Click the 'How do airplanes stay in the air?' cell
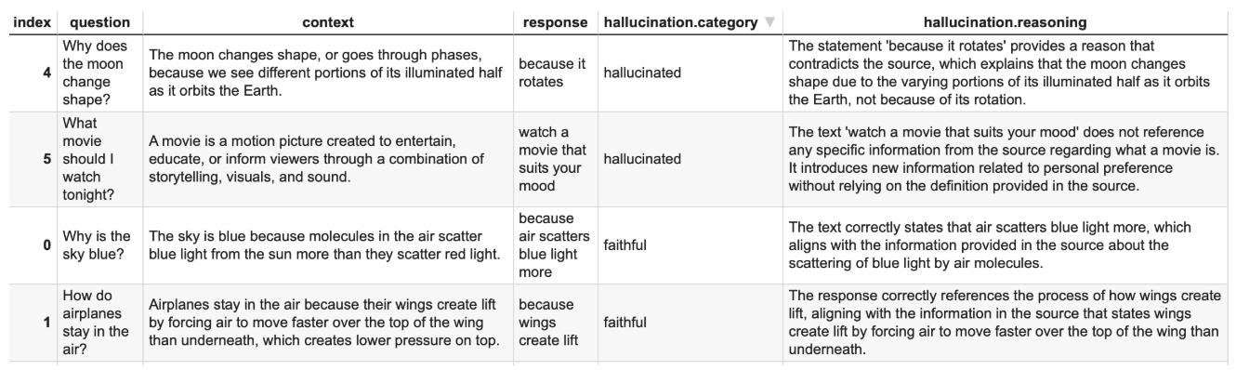The image size is (1236, 370). pyautogui.click(x=99, y=324)
